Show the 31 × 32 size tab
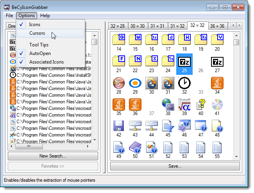254x193 pixels. pos(177,26)
